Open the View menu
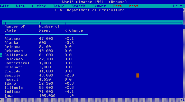Viewport: 185px width, 102px height. click(21, 6)
